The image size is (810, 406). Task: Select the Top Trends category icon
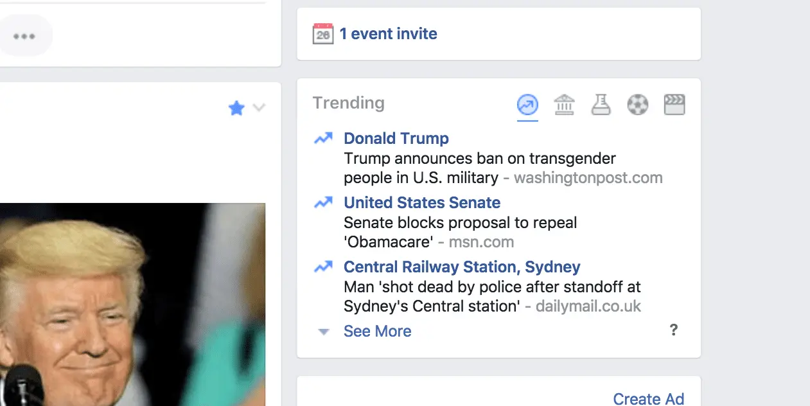[x=527, y=105]
